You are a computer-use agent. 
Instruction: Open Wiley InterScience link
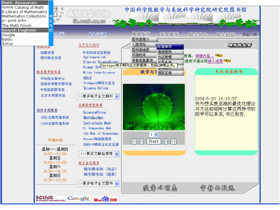[x=99, y=72]
